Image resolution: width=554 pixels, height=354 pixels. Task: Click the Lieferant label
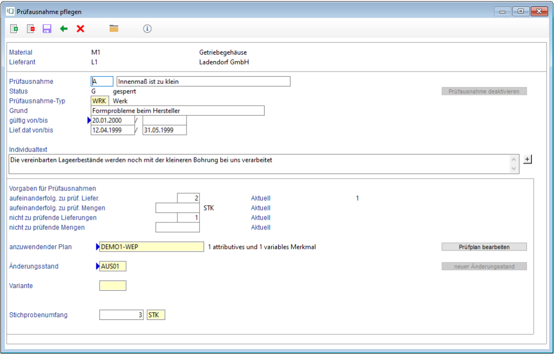coord(22,62)
